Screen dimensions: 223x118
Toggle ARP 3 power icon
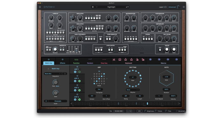(x=77, y=85)
